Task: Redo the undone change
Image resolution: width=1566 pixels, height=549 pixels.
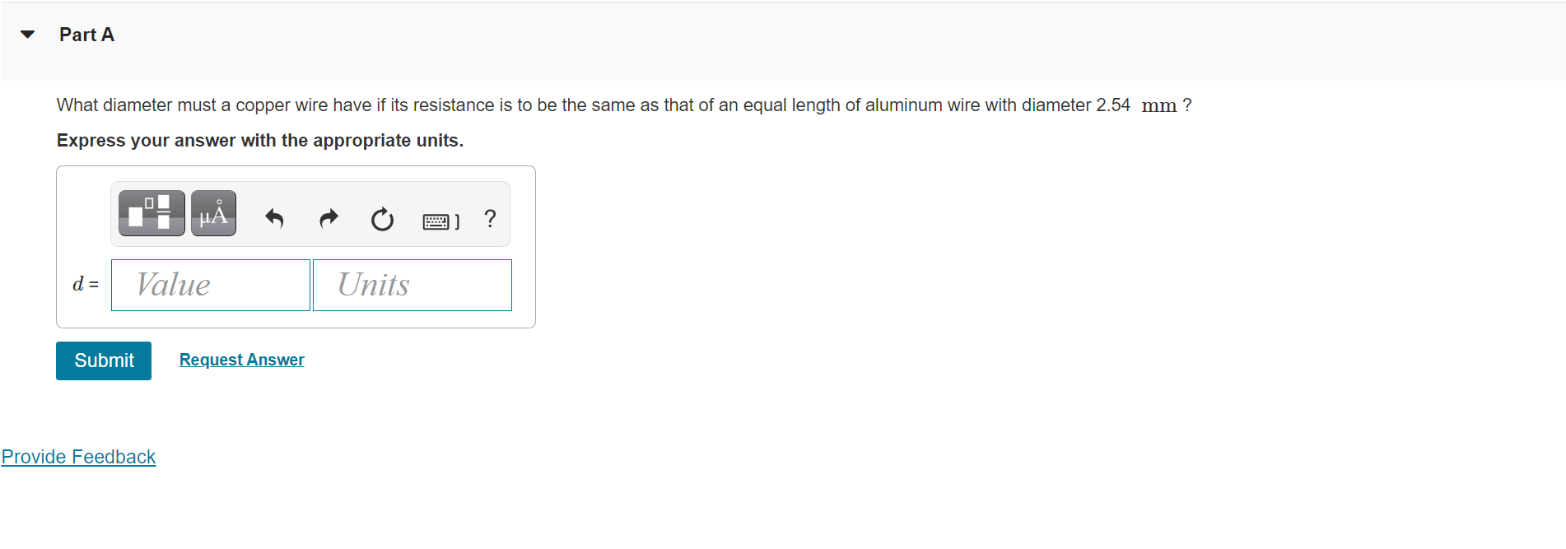Action: (x=328, y=218)
